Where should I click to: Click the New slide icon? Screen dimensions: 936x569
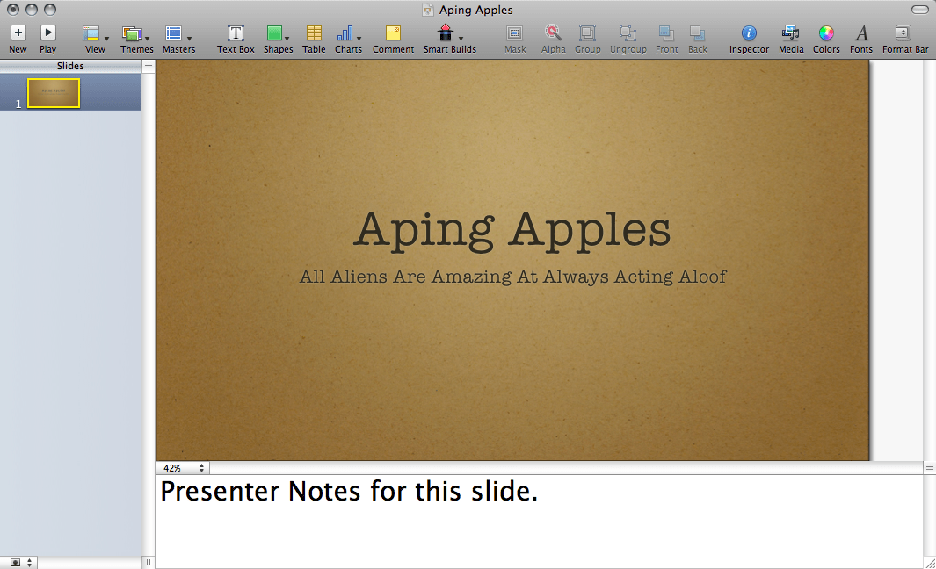(18, 33)
